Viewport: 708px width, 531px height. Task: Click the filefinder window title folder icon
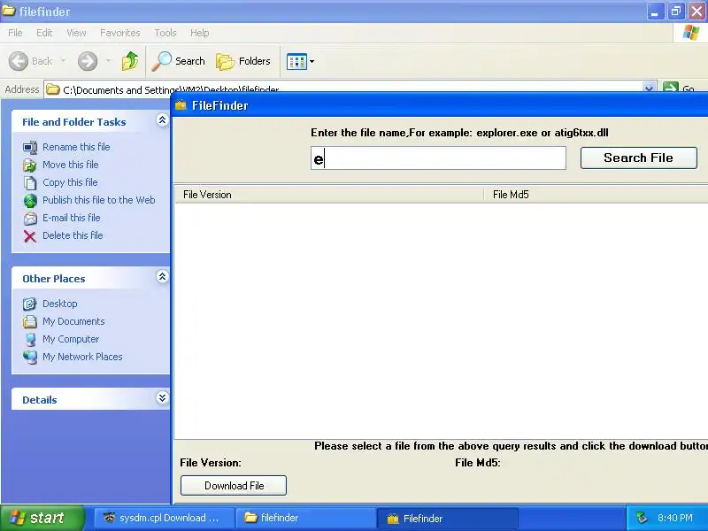point(9,11)
